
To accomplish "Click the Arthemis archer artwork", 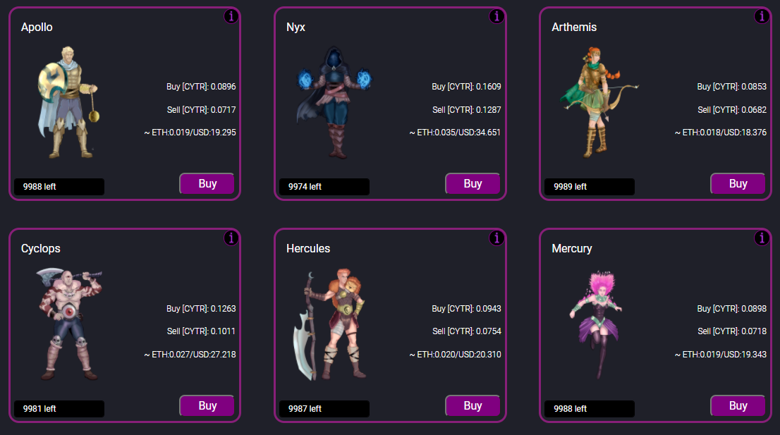I will tap(599, 102).
